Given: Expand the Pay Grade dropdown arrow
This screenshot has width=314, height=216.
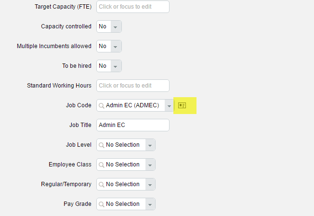Looking at the screenshot, I should click(150, 204).
